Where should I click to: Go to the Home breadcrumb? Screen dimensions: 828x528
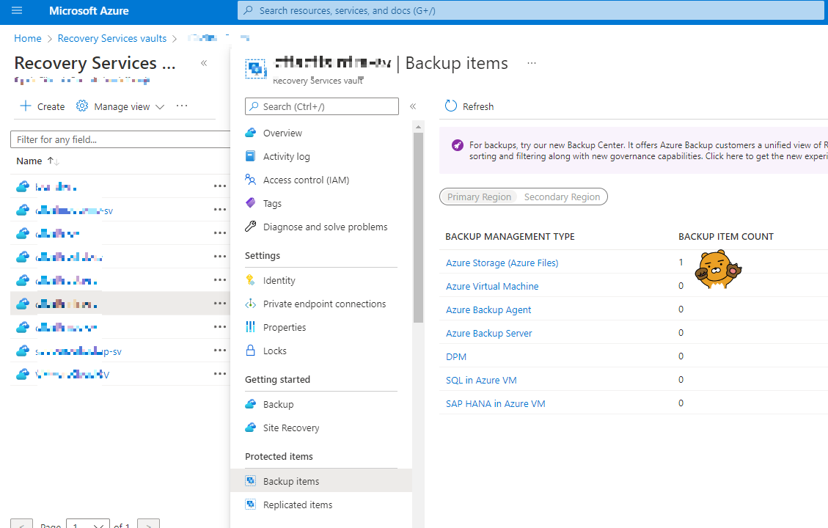coord(27,39)
